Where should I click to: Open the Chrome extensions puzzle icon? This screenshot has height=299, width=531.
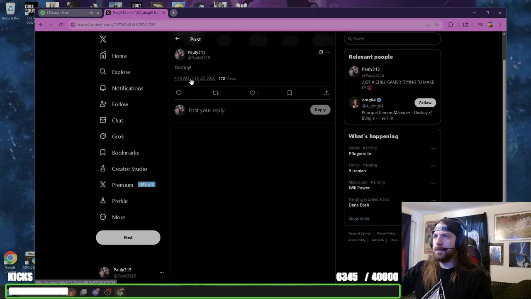451,25
